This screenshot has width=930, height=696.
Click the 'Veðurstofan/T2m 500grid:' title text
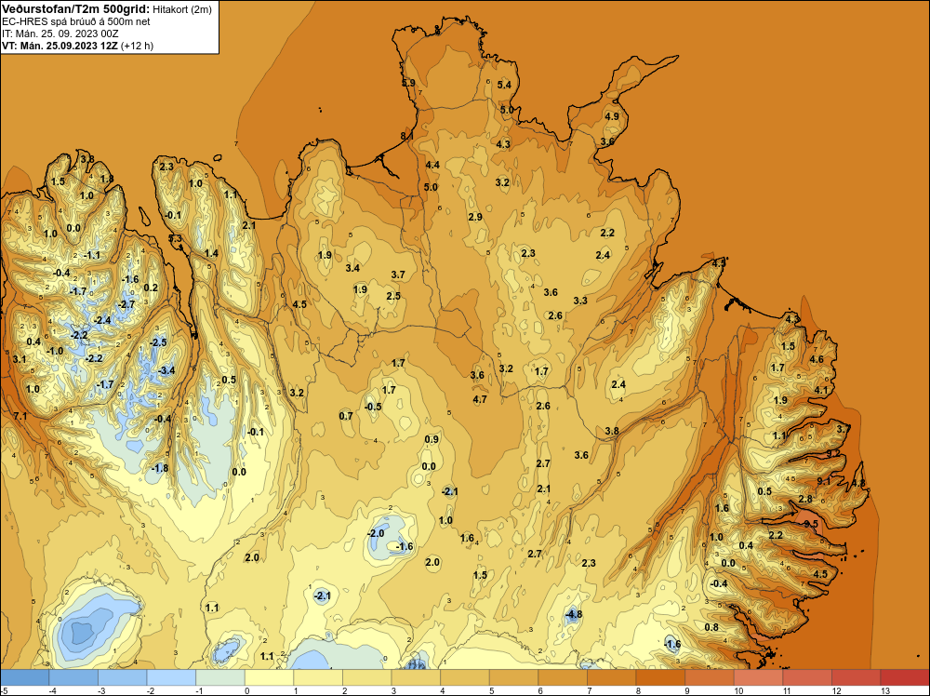[x=76, y=9]
